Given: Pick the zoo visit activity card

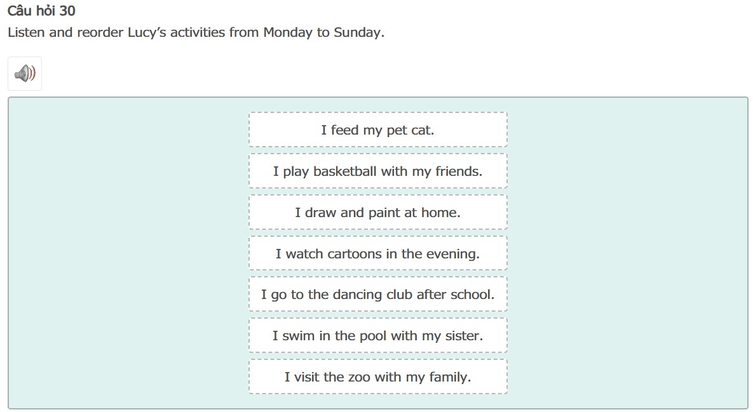Looking at the screenshot, I should (x=377, y=377).
